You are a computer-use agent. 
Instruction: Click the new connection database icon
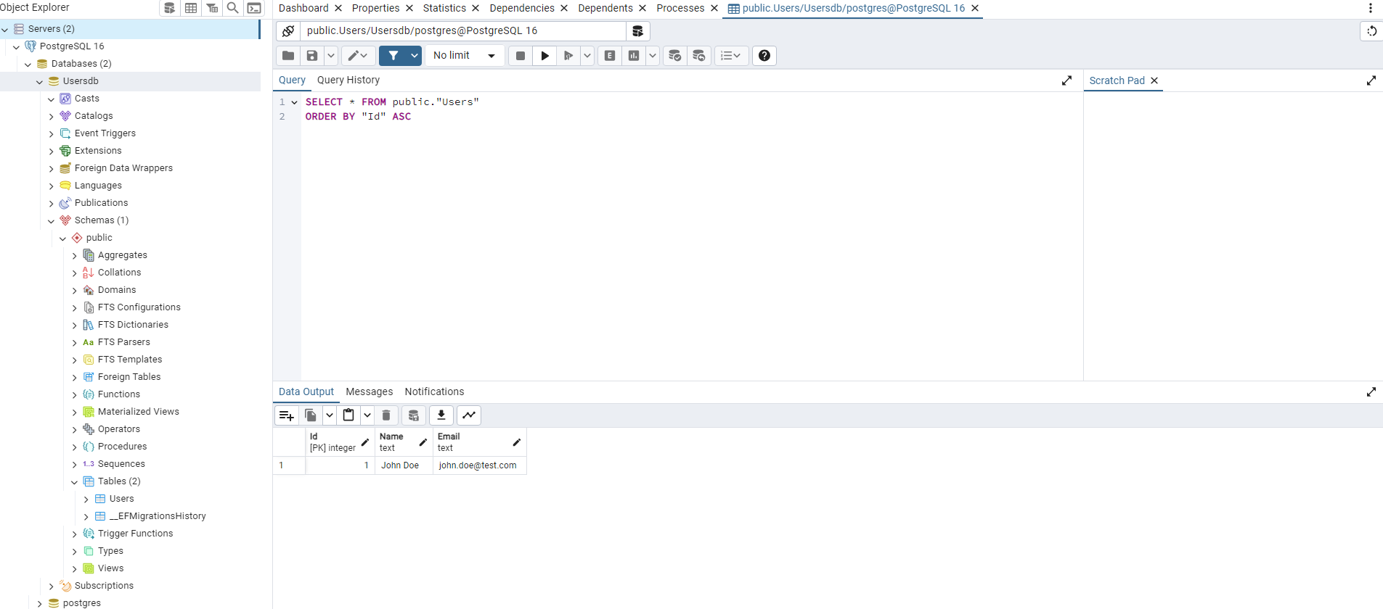pos(637,31)
